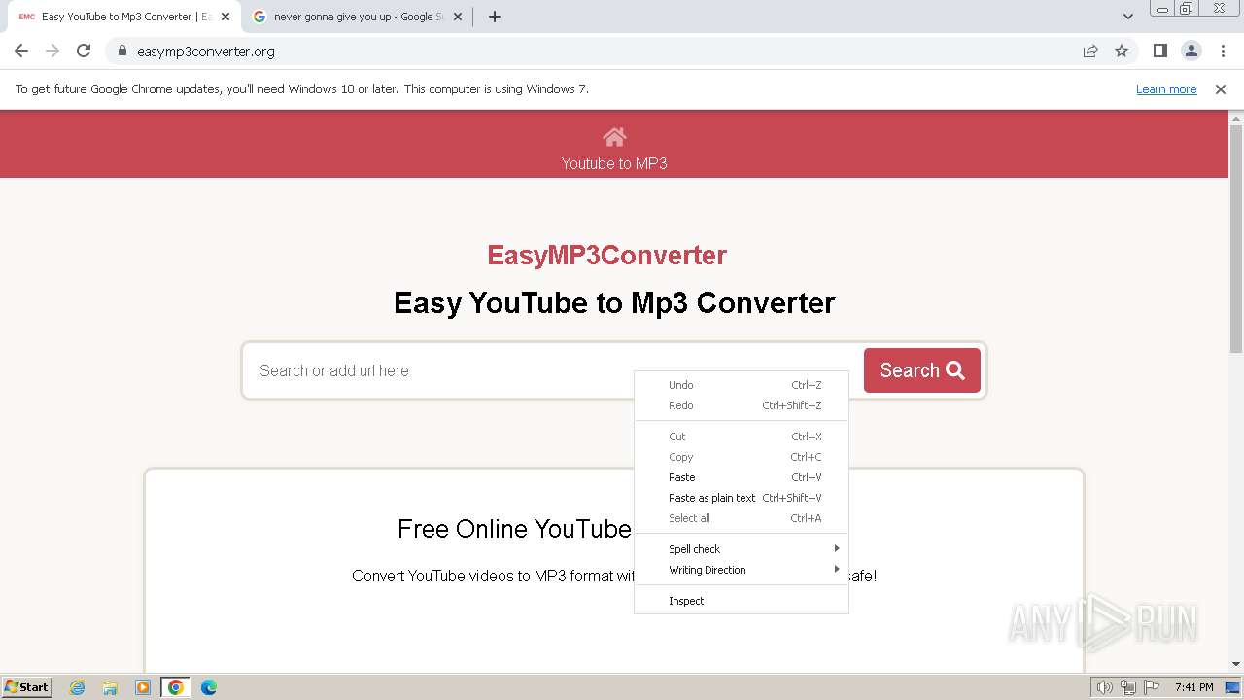
Task: Click the address bar URL easymp3converter.org
Action: tap(206, 52)
